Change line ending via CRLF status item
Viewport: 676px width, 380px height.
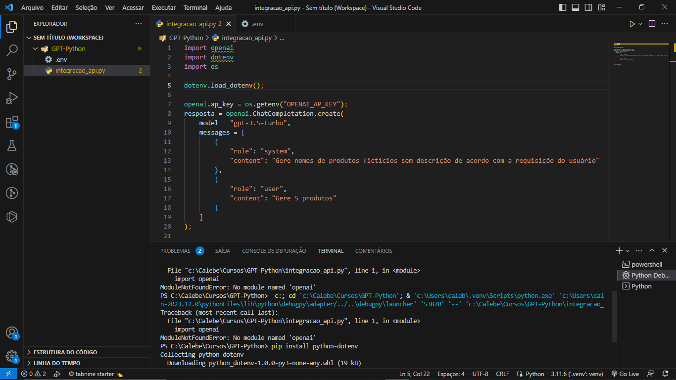pos(502,374)
